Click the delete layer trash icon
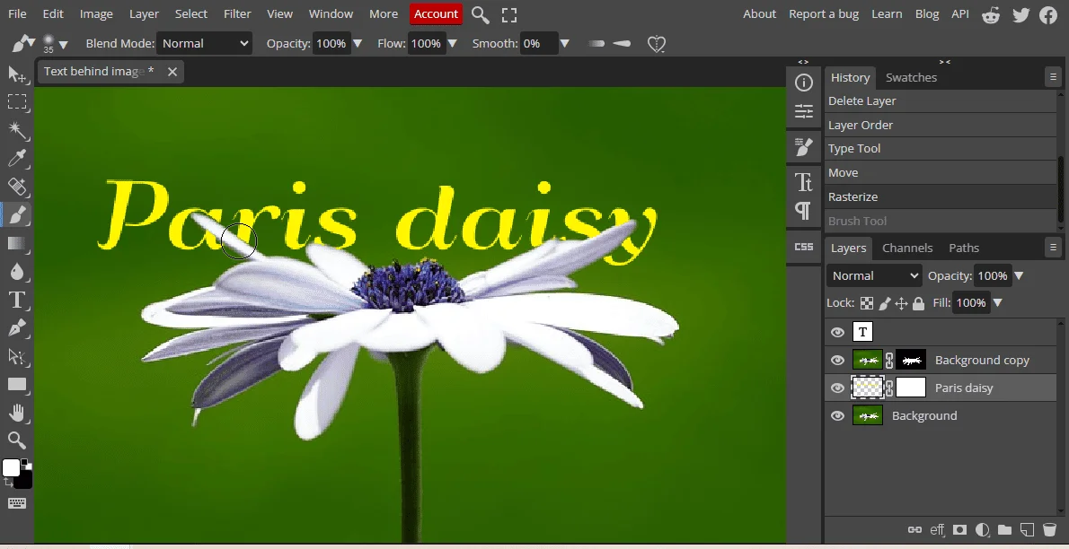 coord(1049,530)
